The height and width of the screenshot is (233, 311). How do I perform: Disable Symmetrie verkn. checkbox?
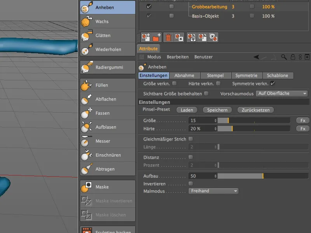point(273,83)
